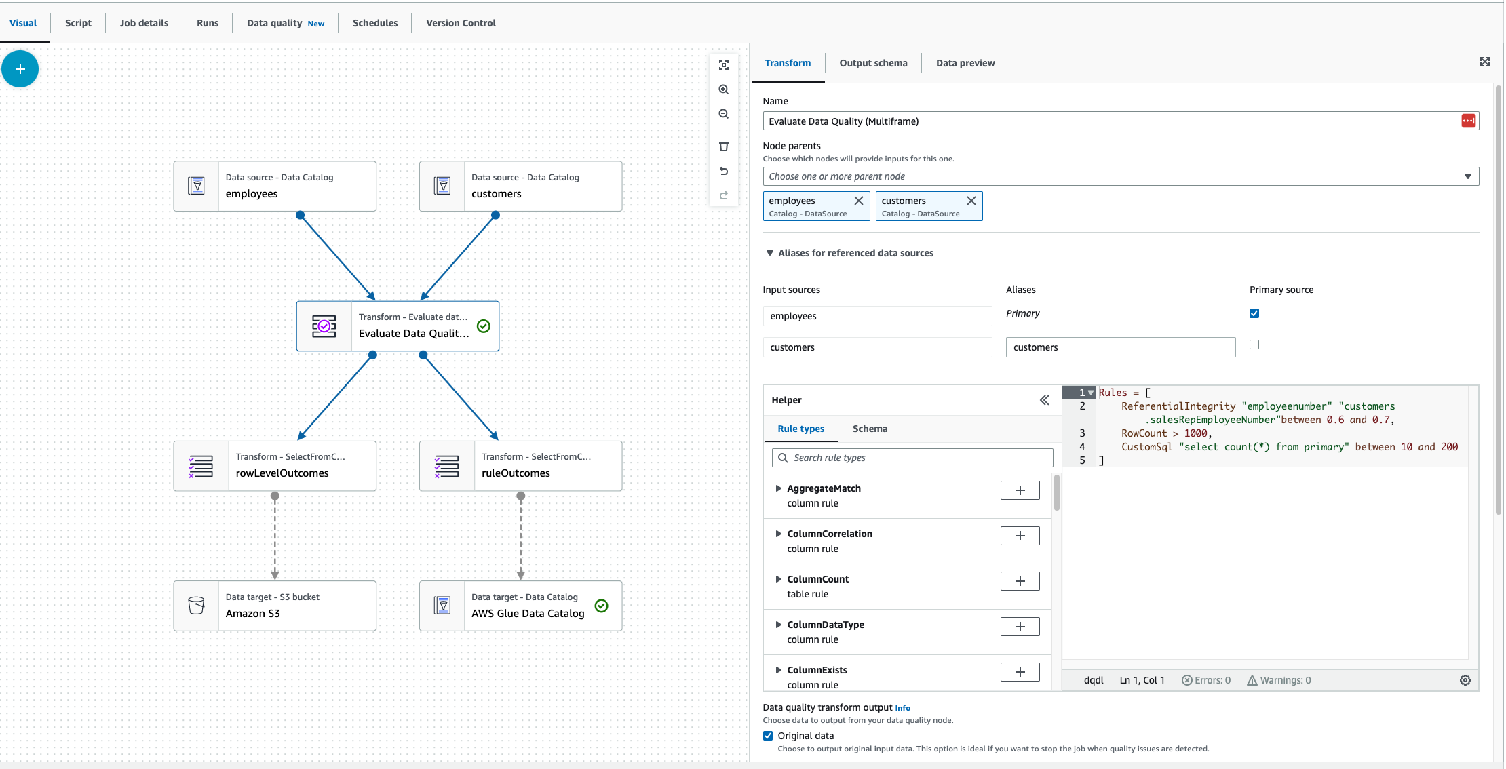The width and height of the screenshot is (1506, 769).
Task: Select the Node parents dropdown
Action: (x=1121, y=176)
